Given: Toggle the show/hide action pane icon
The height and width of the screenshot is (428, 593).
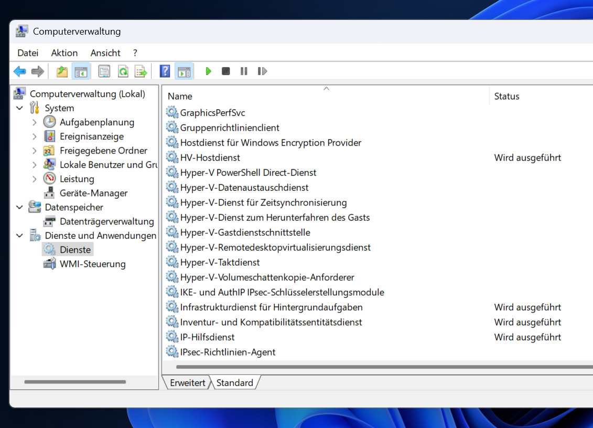Looking at the screenshot, I should pos(184,71).
